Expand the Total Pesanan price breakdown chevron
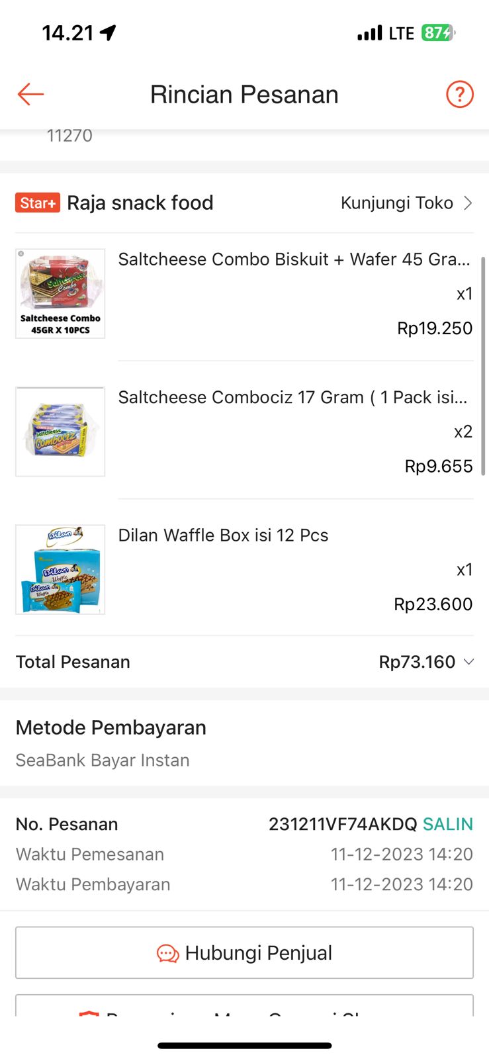 point(469,662)
